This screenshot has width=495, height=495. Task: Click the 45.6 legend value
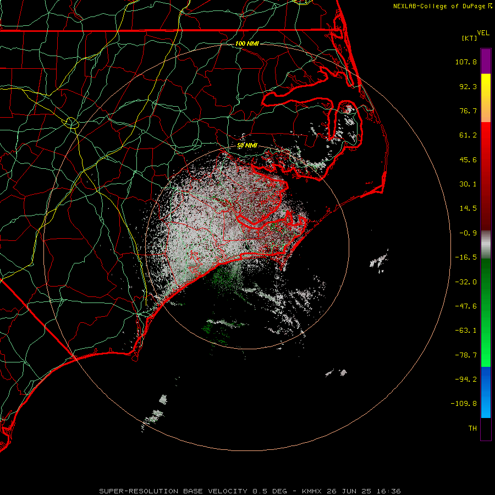pos(468,160)
